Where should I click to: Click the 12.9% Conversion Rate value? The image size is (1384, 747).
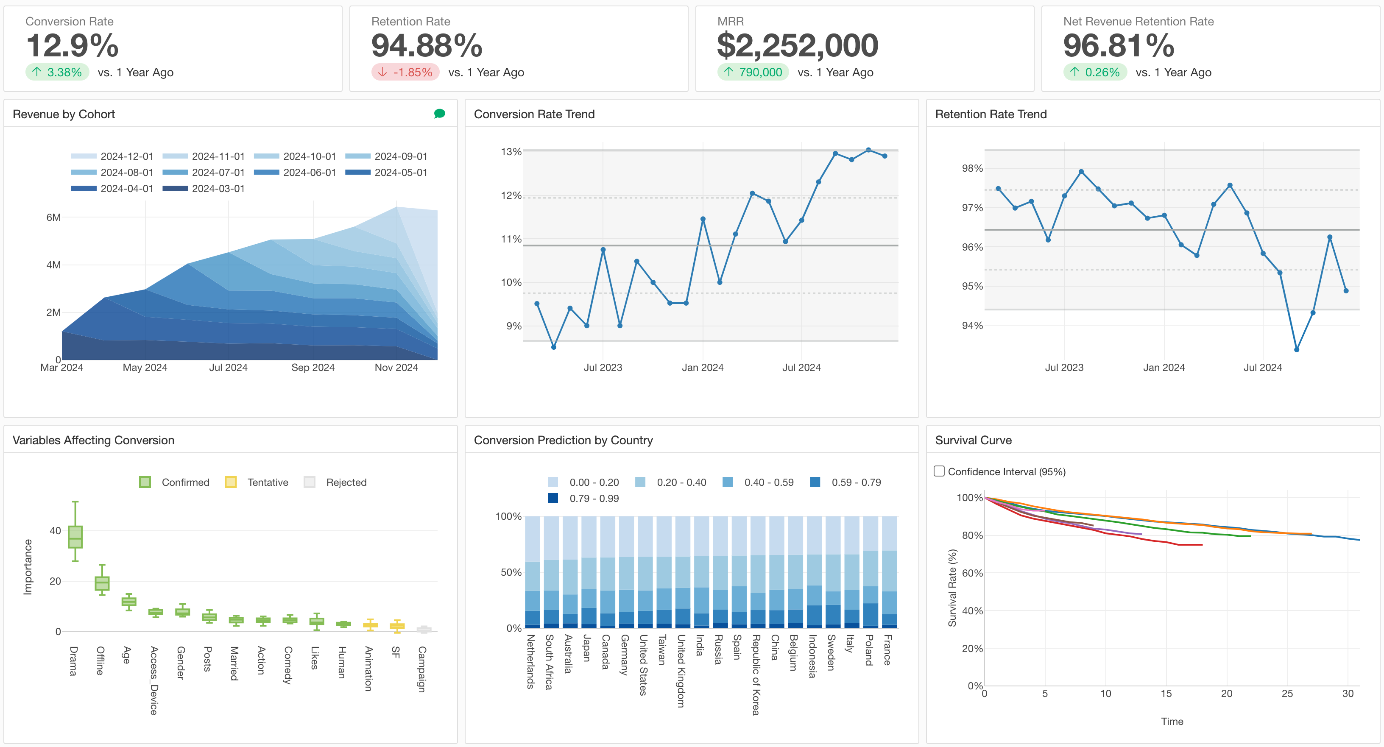73,45
